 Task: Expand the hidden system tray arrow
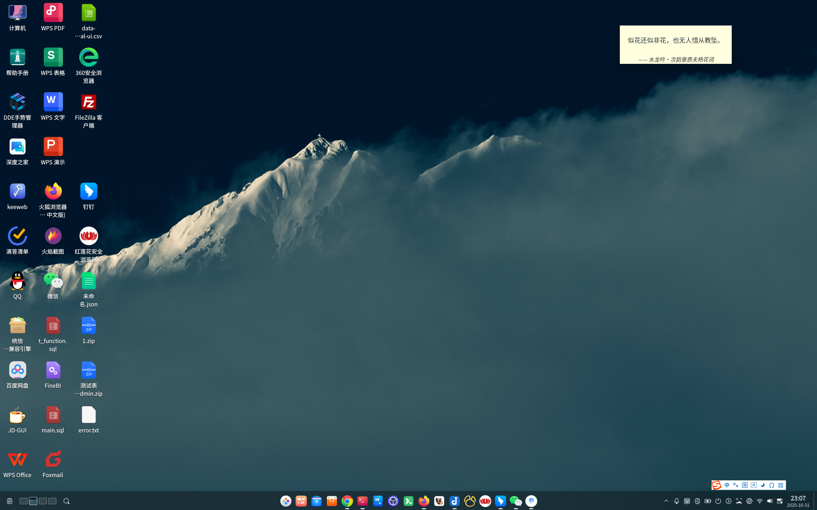tap(666, 501)
